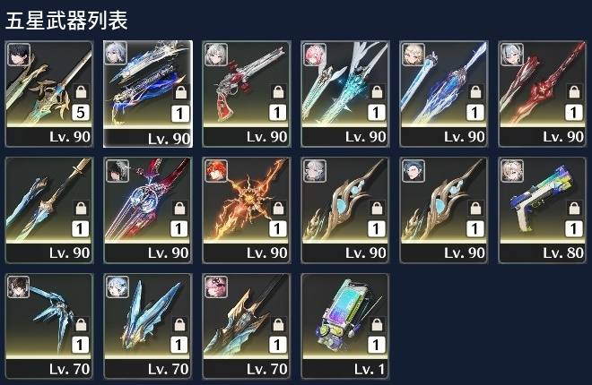The width and height of the screenshot is (592, 385).
Task: Select the orange lightning star weapon
Action: 247,210
